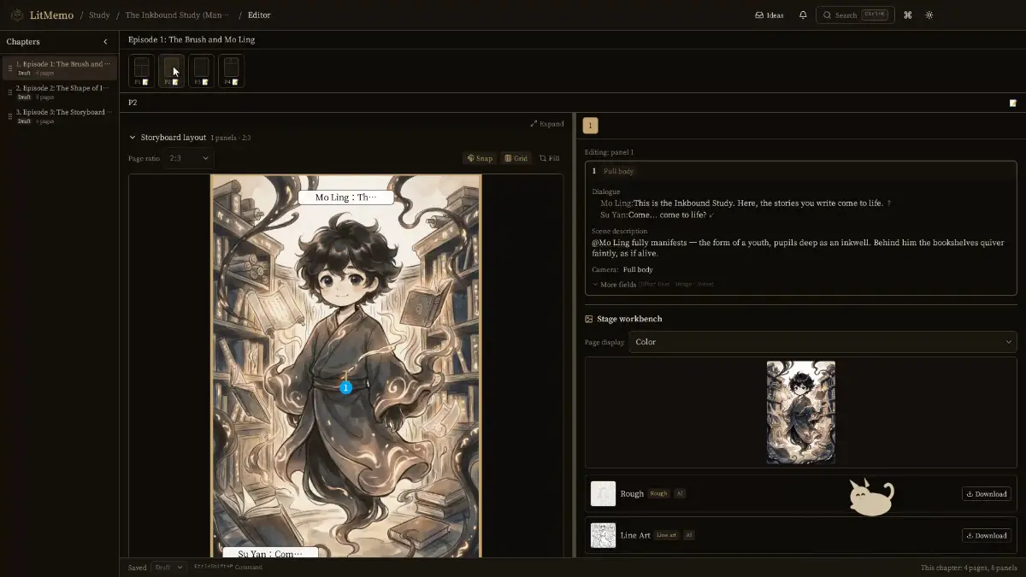Click the up arrow after Mo Ling's line
Screen dimensions: 1026x577
(x=889, y=203)
